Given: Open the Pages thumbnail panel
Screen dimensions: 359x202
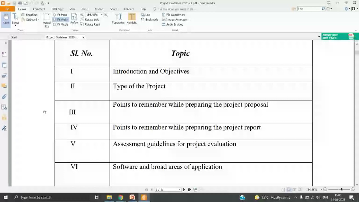Looking at the screenshot, I should [x=4, y=65].
